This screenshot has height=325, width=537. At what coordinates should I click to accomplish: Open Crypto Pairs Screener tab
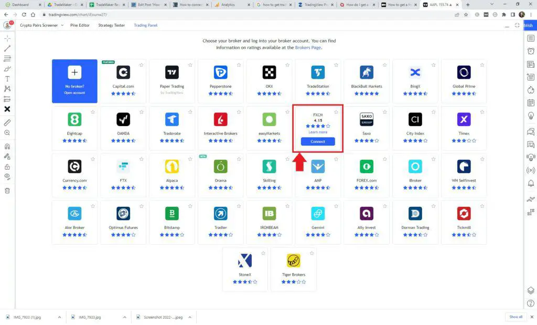click(x=39, y=25)
